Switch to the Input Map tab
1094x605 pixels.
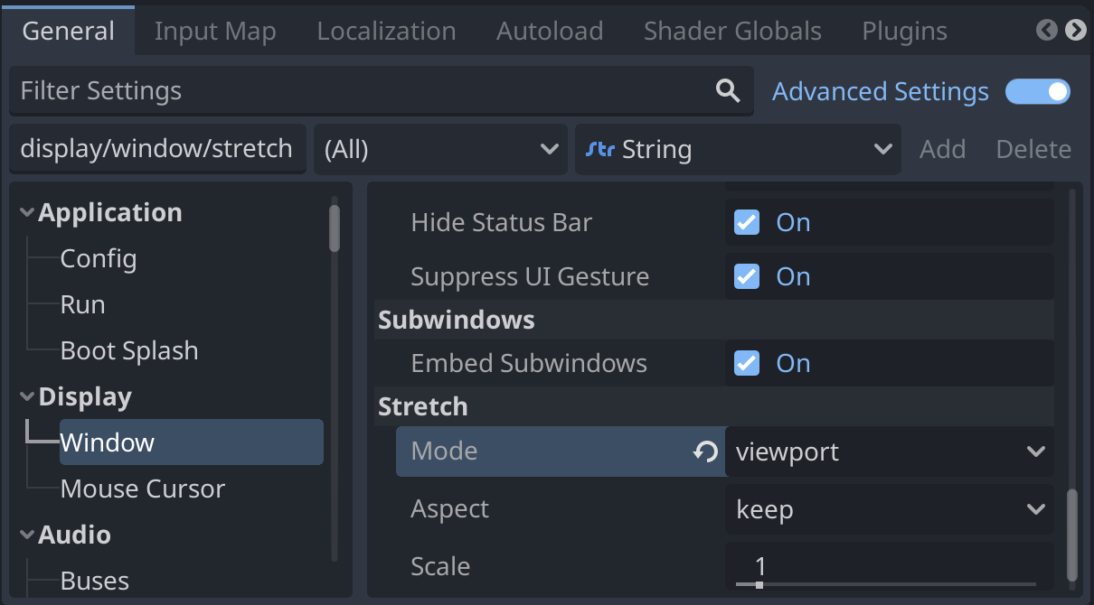click(x=214, y=30)
